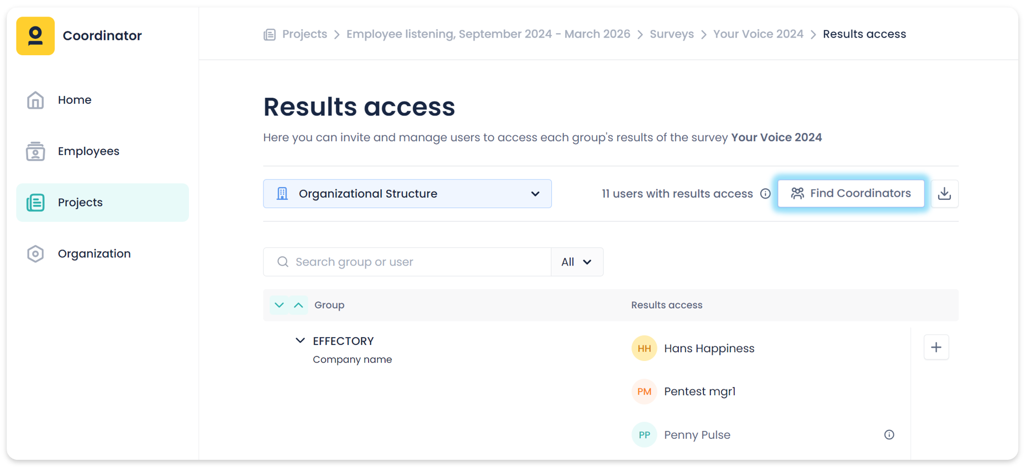1026x467 pixels.
Task: Expand all groups with down chevron
Action: (x=280, y=305)
